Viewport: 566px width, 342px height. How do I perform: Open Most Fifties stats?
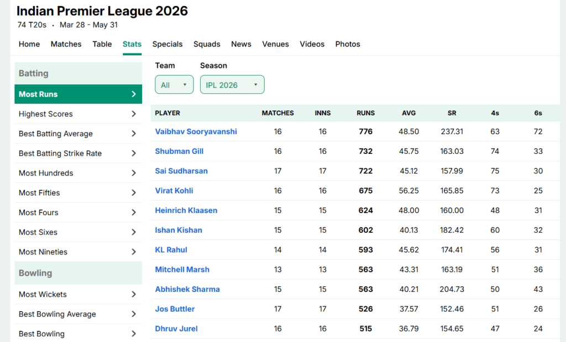tap(78, 193)
